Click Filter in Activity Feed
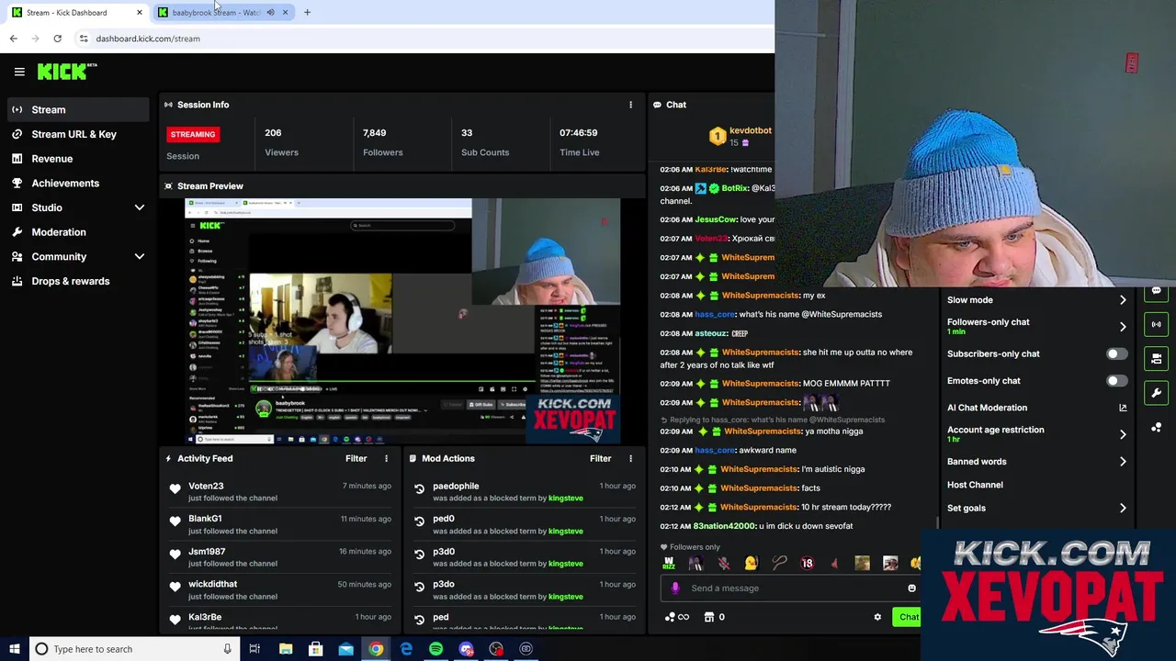 coord(356,458)
